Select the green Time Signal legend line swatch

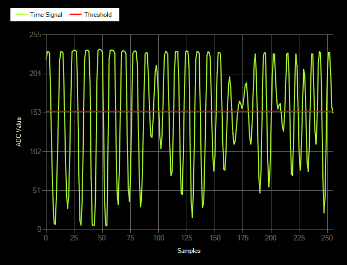20,15
